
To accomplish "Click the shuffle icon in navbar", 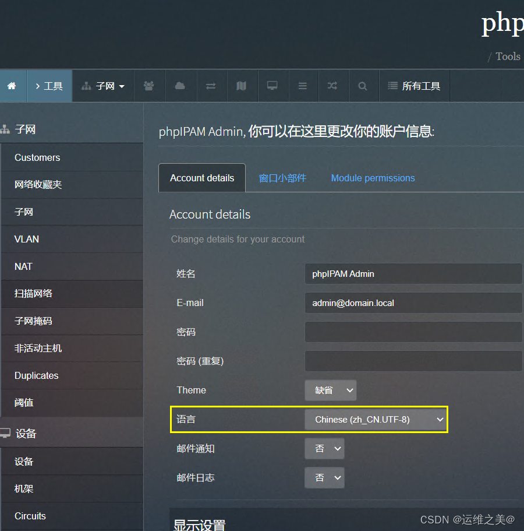I will coord(332,86).
